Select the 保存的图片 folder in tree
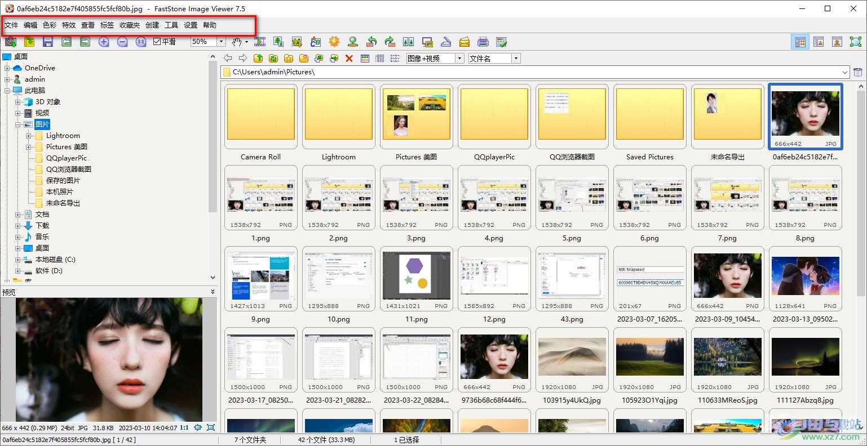Viewport: 867px width, 446px height. (63, 181)
